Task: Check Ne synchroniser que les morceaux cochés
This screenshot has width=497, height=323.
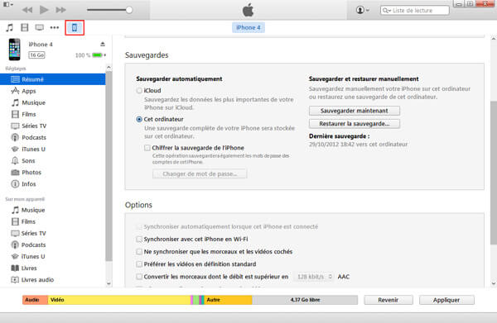Action: 139,252
